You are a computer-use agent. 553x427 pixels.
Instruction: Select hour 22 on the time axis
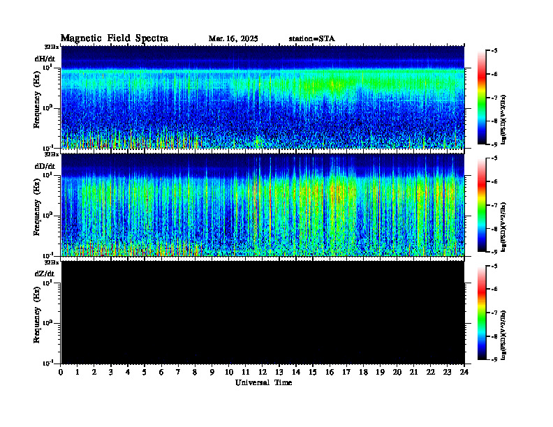coord(431,373)
